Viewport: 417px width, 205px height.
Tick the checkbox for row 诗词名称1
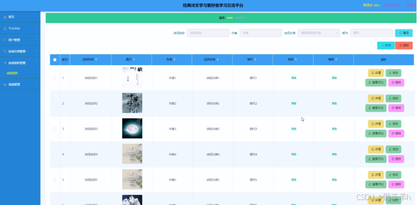coord(55,78)
